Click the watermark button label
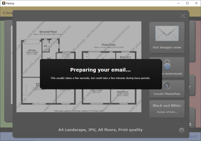201x141 pixels. click(x=172, y=74)
